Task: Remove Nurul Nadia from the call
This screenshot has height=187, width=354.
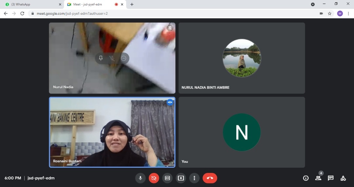Action: 124,58
